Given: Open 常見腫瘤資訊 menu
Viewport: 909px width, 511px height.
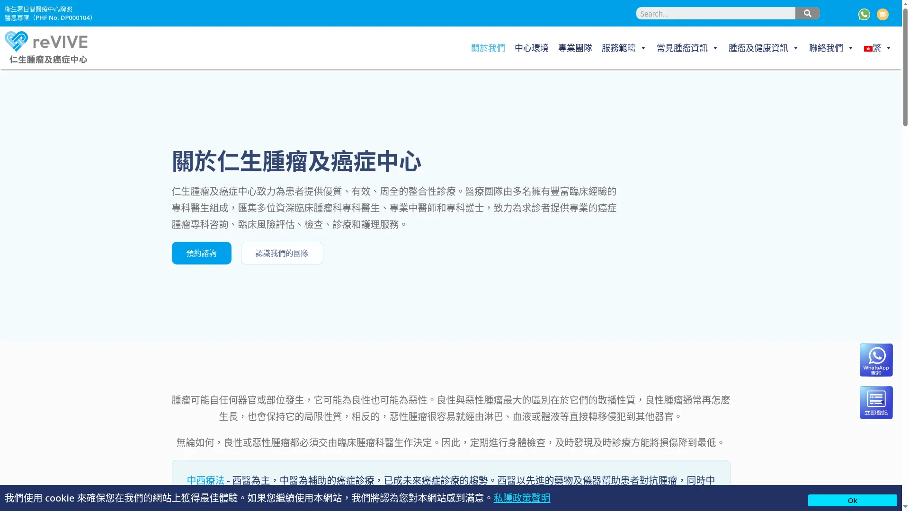Looking at the screenshot, I should pyautogui.click(x=682, y=48).
